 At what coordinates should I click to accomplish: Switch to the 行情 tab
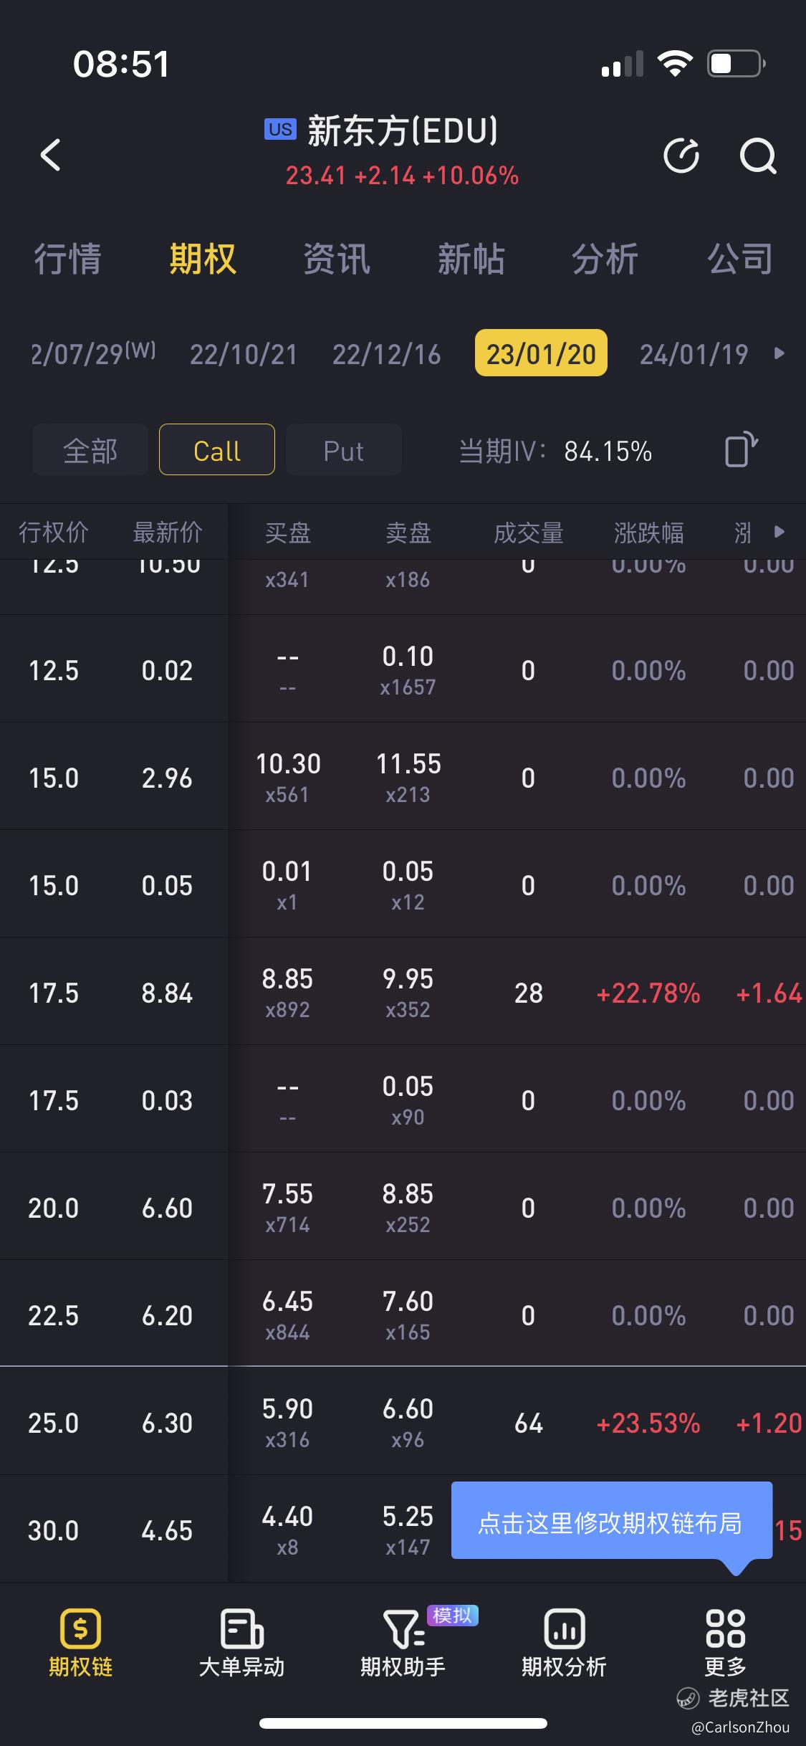(x=68, y=259)
